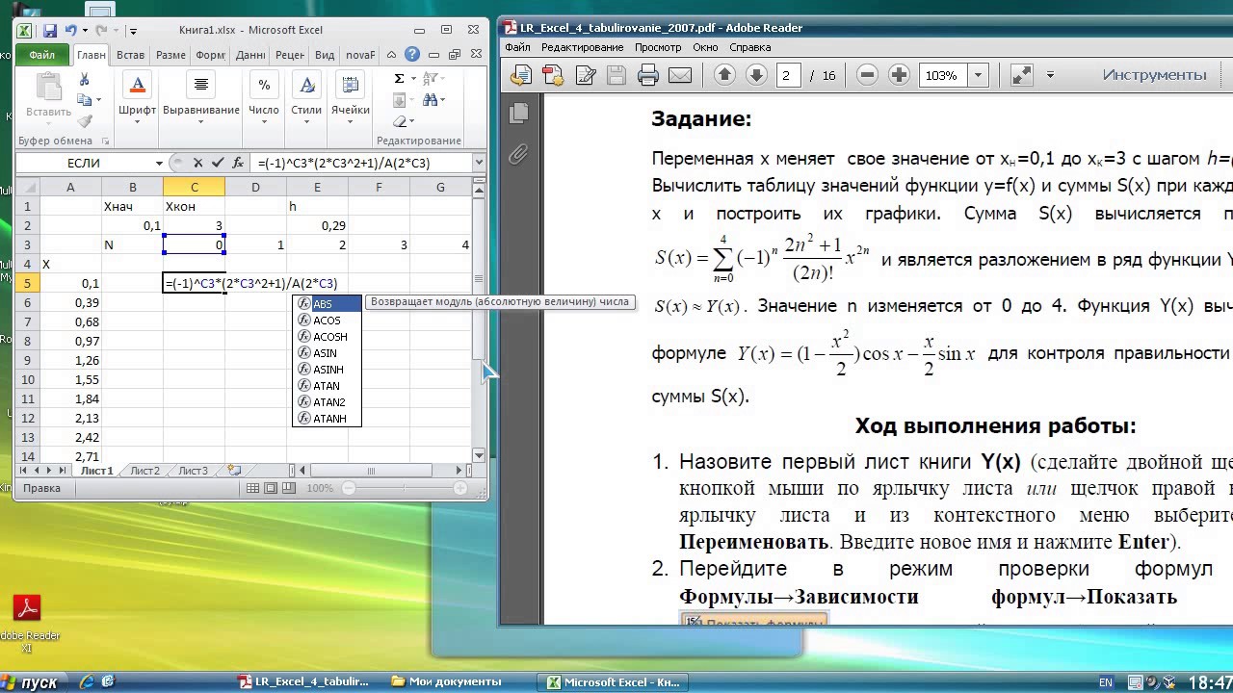Screen dimensions: 1233x693
Task: Click the Save icon in Excel's quick access toolbar
Action: (49, 31)
